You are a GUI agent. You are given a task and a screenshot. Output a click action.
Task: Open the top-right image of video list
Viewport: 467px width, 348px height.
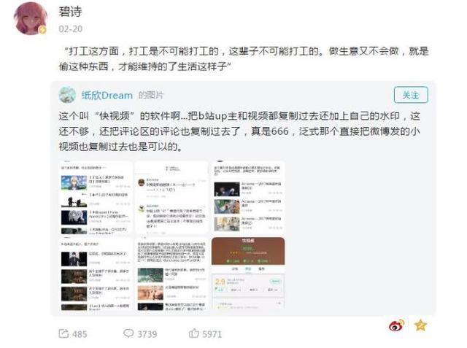[x=248, y=198]
